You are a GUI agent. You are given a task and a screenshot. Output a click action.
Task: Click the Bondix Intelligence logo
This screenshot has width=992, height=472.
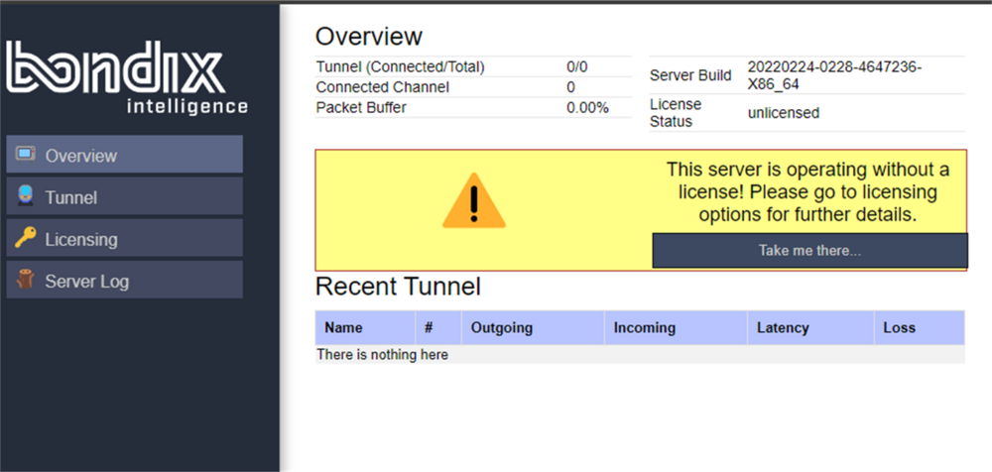point(127,78)
